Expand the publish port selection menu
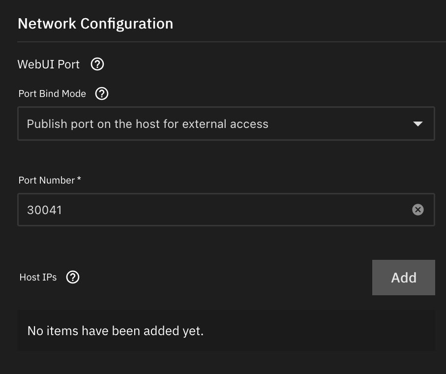Image resolution: width=446 pixels, height=374 pixels. [x=226, y=124]
